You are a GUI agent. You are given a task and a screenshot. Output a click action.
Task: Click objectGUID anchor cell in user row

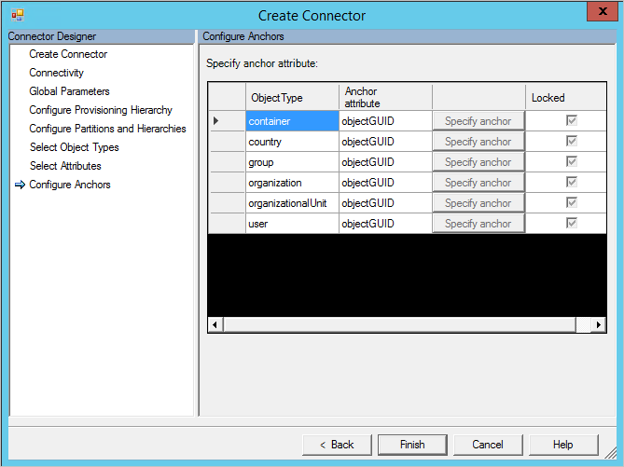point(385,224)
